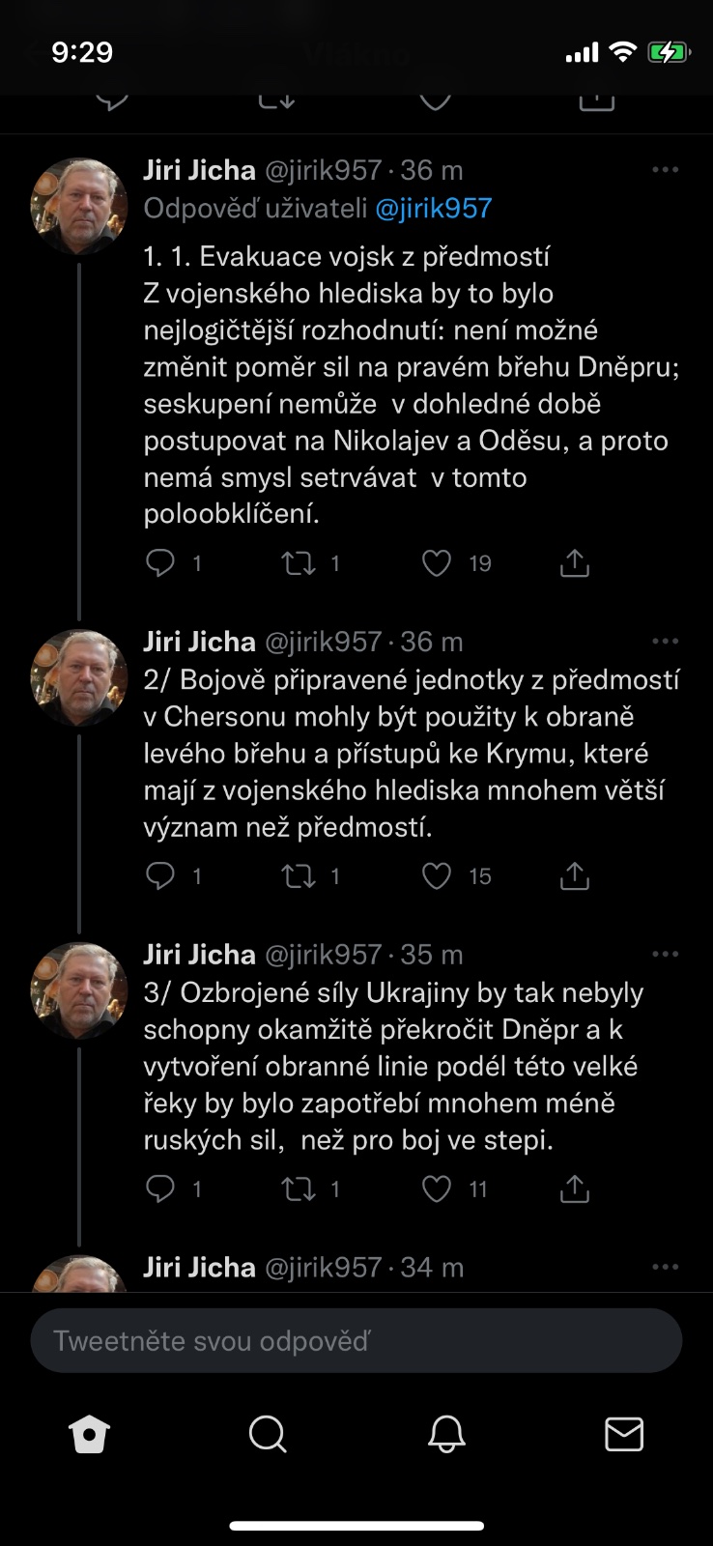Share the 3/ Ozbrojené síly Ukrajiny tweet
Screen dimensions: 713x1546
(575, 1189)
